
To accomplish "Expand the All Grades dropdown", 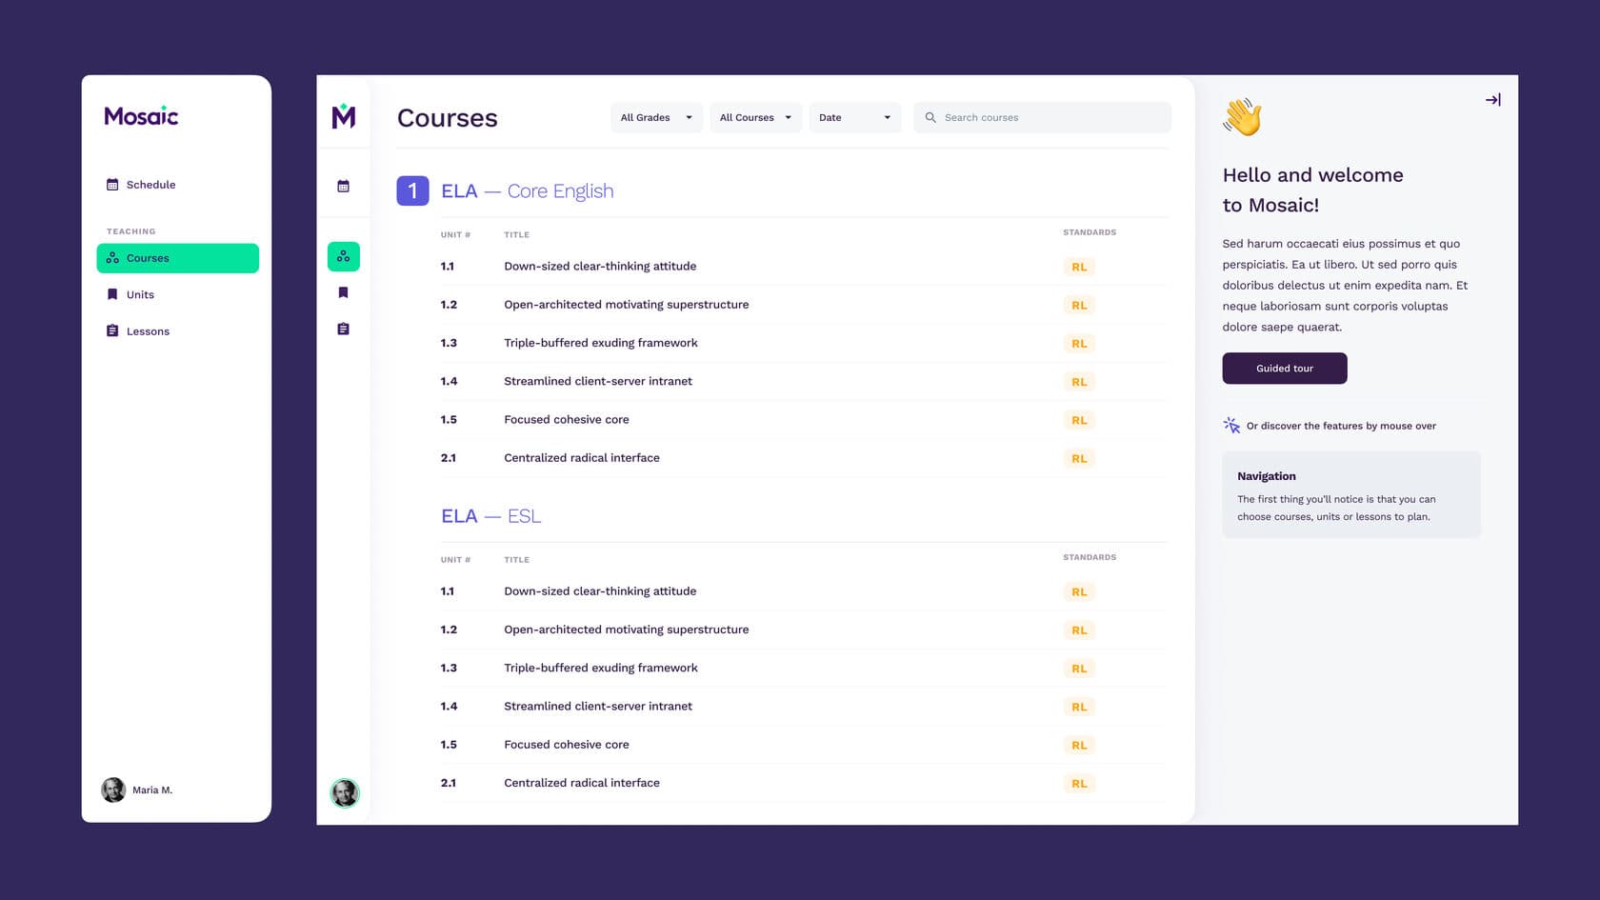I will tap(656, 118).
